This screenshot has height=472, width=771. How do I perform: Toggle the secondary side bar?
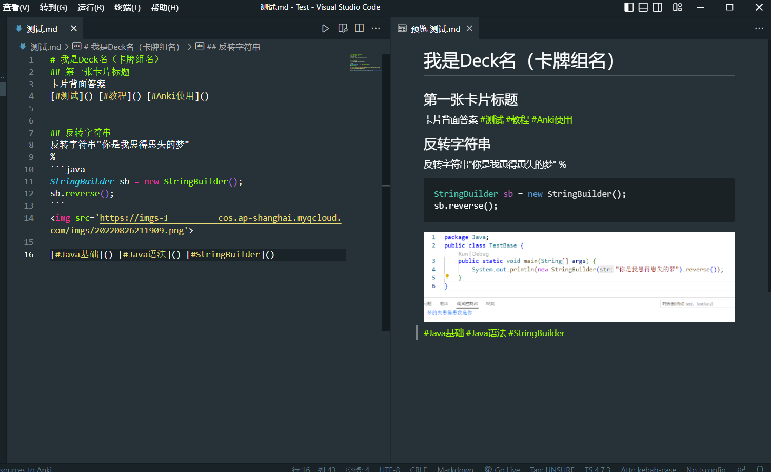(657, 7)
